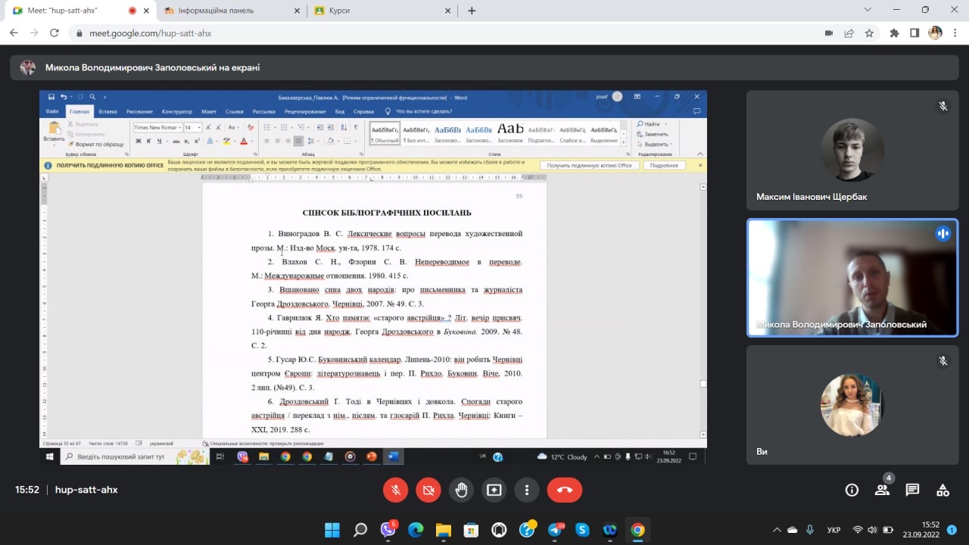This screenshot has width=969, height=545.
Task: Reload the current page
Action: pos(54,33)
